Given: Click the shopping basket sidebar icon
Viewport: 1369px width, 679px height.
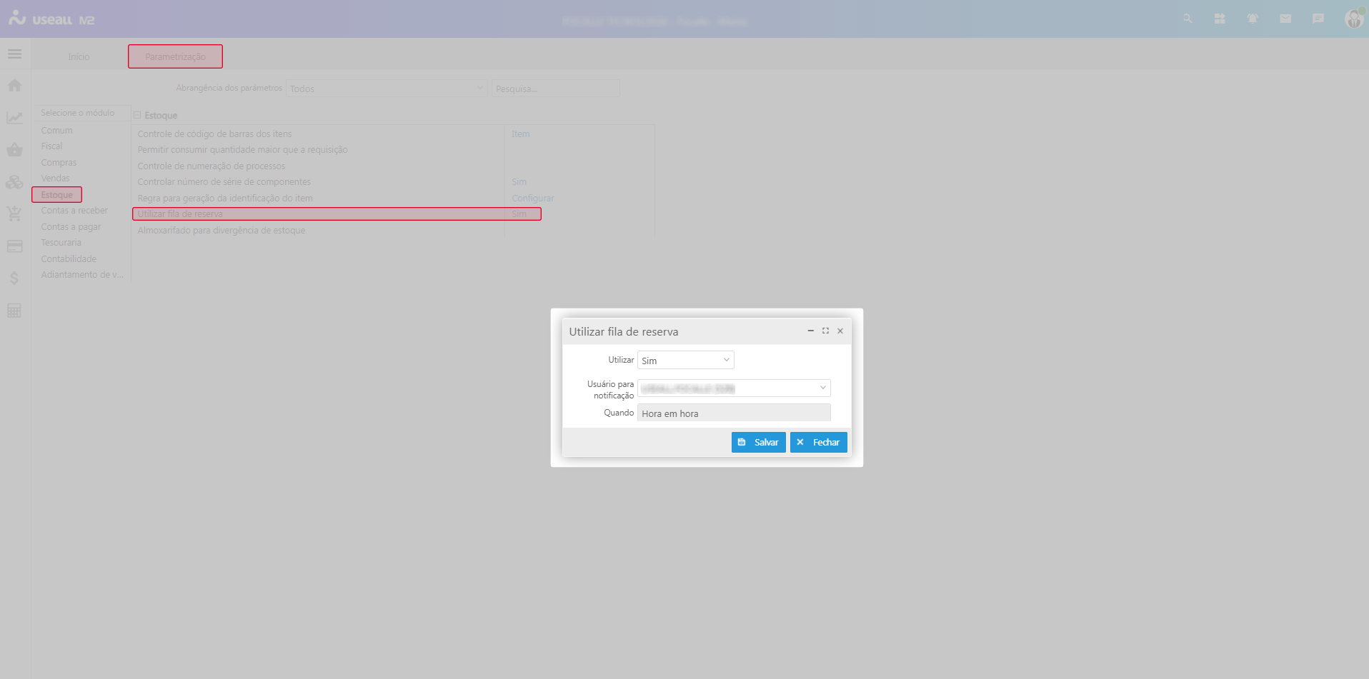Looking at the screenshot, I should (14, 150).
